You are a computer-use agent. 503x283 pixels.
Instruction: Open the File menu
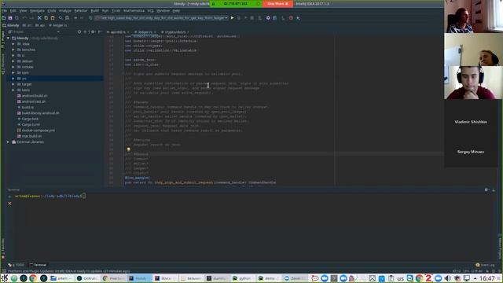pos(4,10)
